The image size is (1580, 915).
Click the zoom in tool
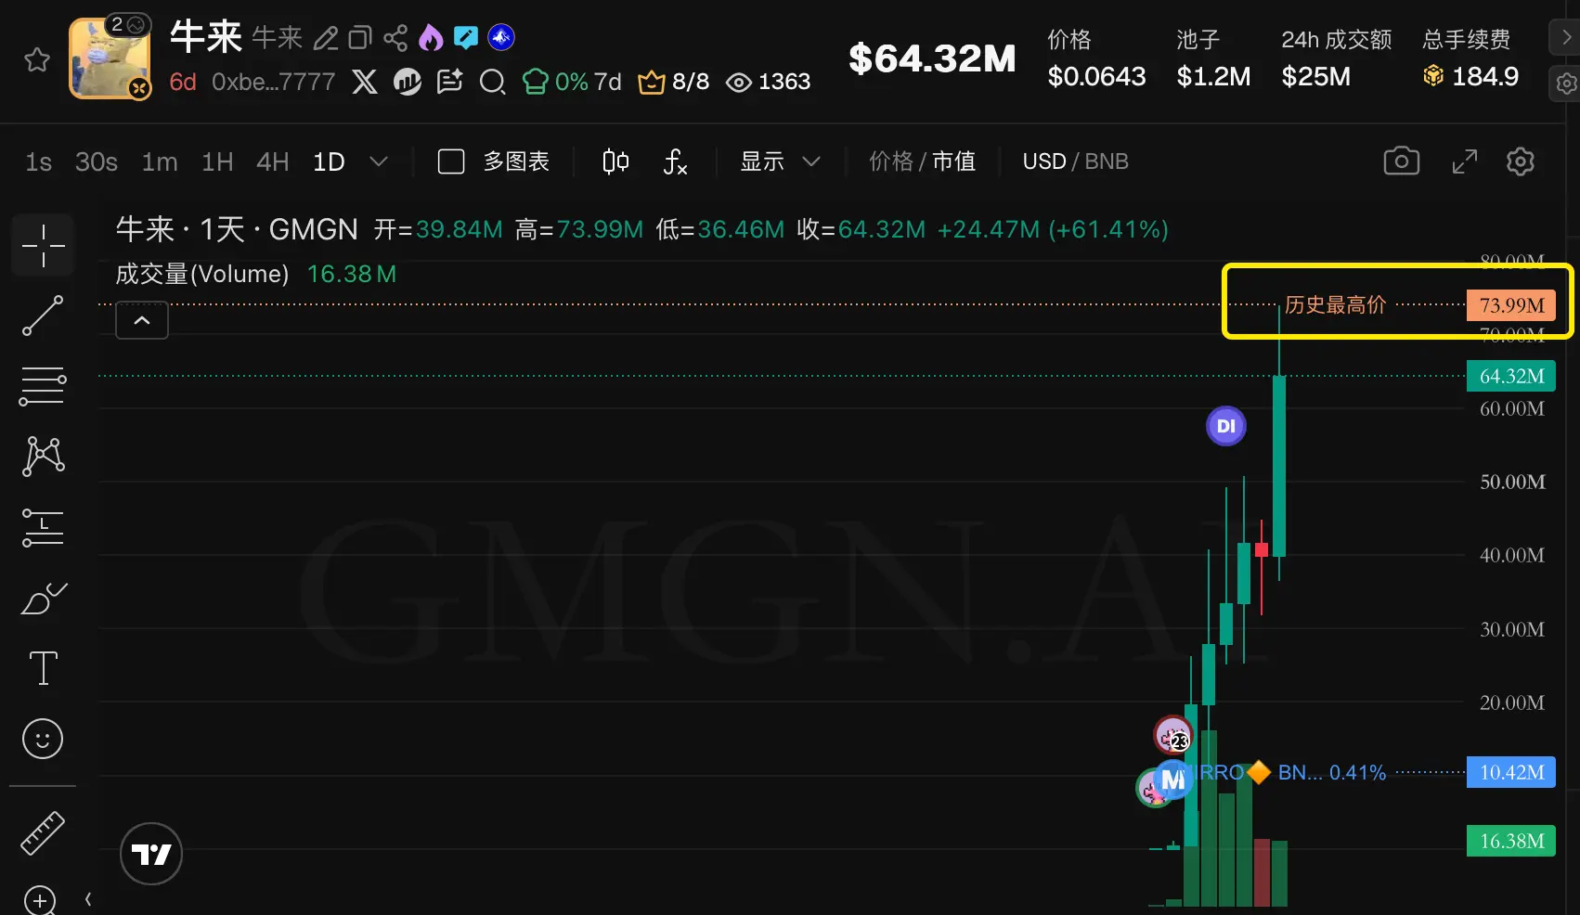(40, 900)
